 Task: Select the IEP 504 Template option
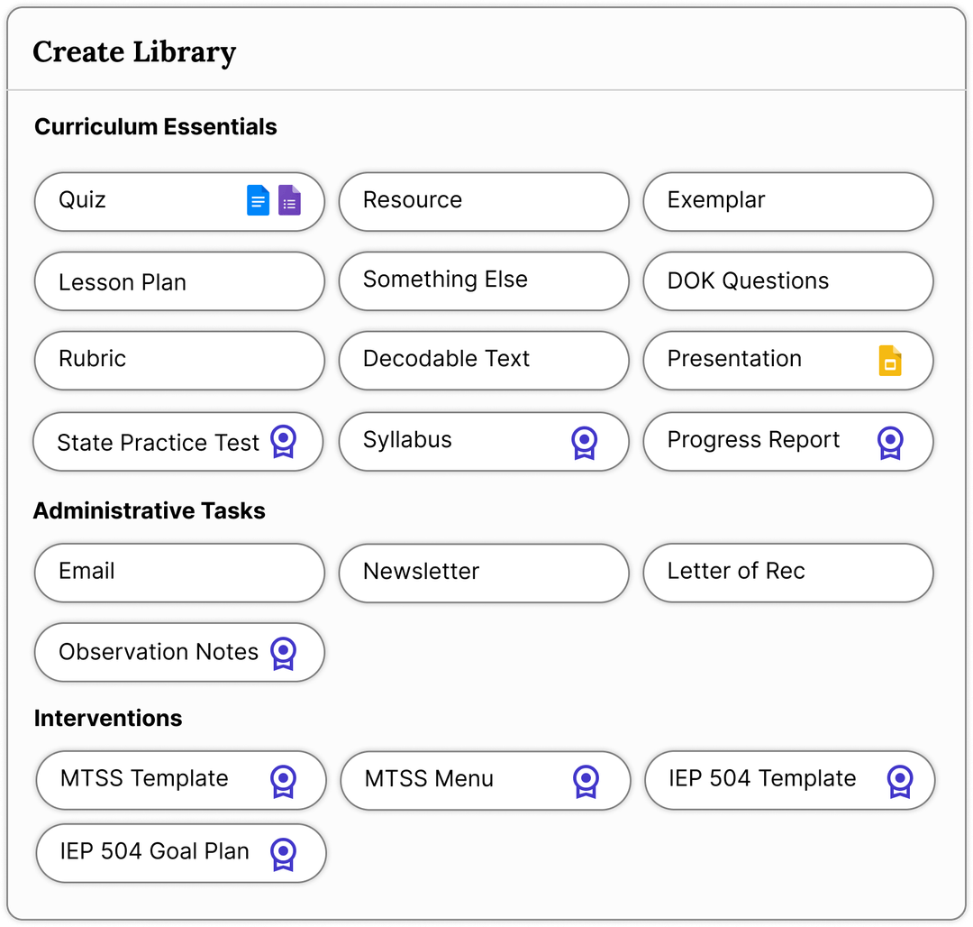click(x=790, y=780)
